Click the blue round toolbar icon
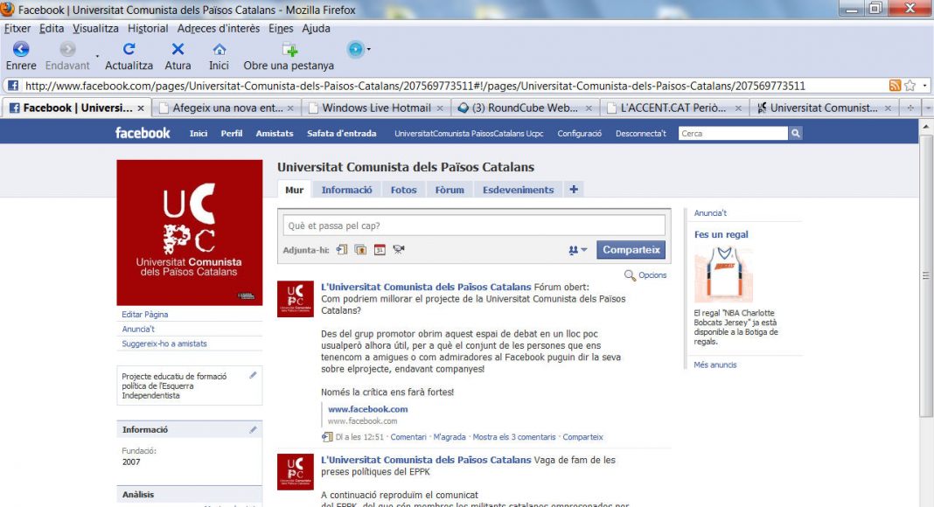The image size is (934, 507). pyautogui.click(x=356, y=50)
